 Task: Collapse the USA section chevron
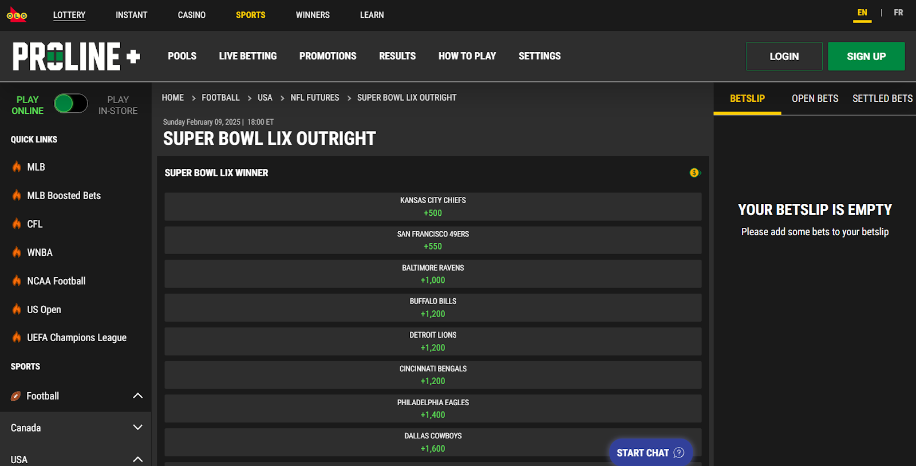tap(138, 459)
